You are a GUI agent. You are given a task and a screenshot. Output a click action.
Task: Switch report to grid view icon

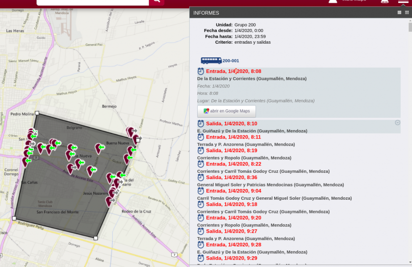point(407,13)
